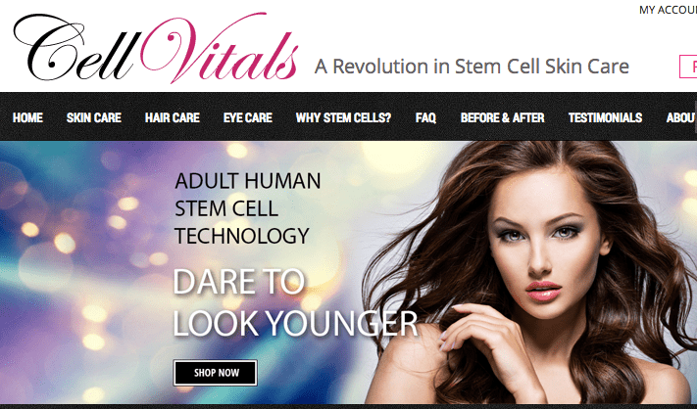Click the pink outlined button at top right
This screenshot has height=409, width=697.
coord(688,67)
